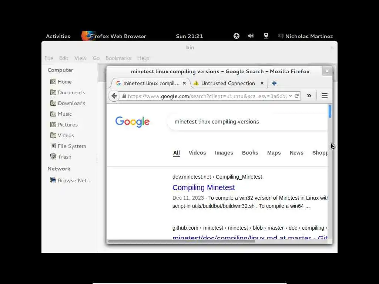
Task: Open File System in the sidebar
Action: pyautogui.click(x=68, y=146)
